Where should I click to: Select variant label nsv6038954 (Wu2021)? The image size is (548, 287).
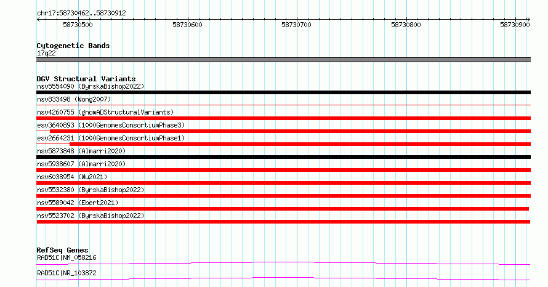tap(72, 177)
